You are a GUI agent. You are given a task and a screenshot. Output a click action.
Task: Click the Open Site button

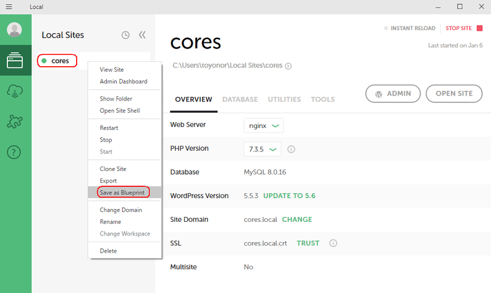coord(454,94)
